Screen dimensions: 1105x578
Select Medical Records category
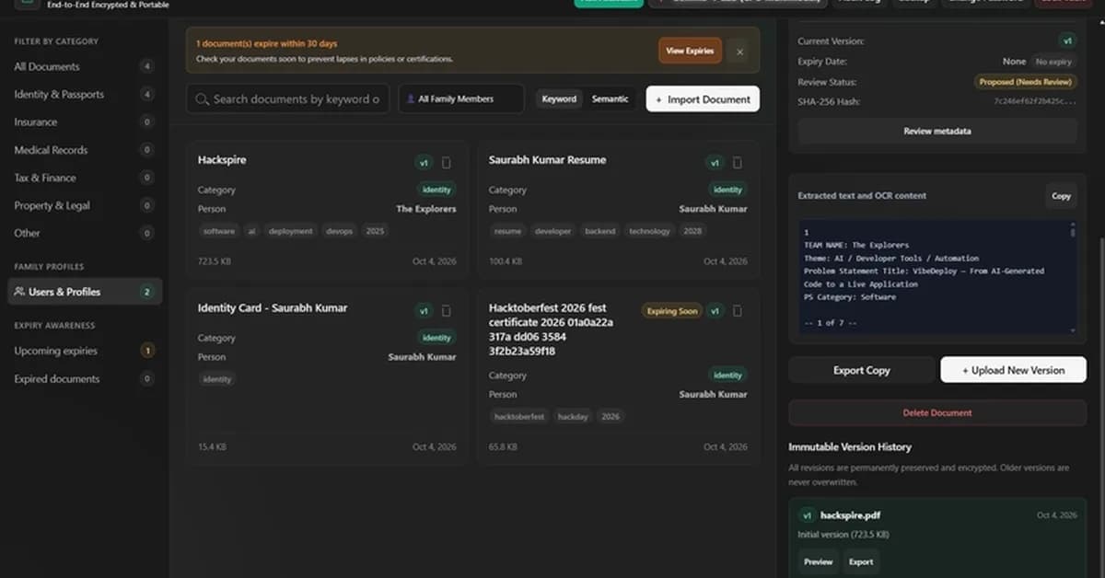coord(83,150)
